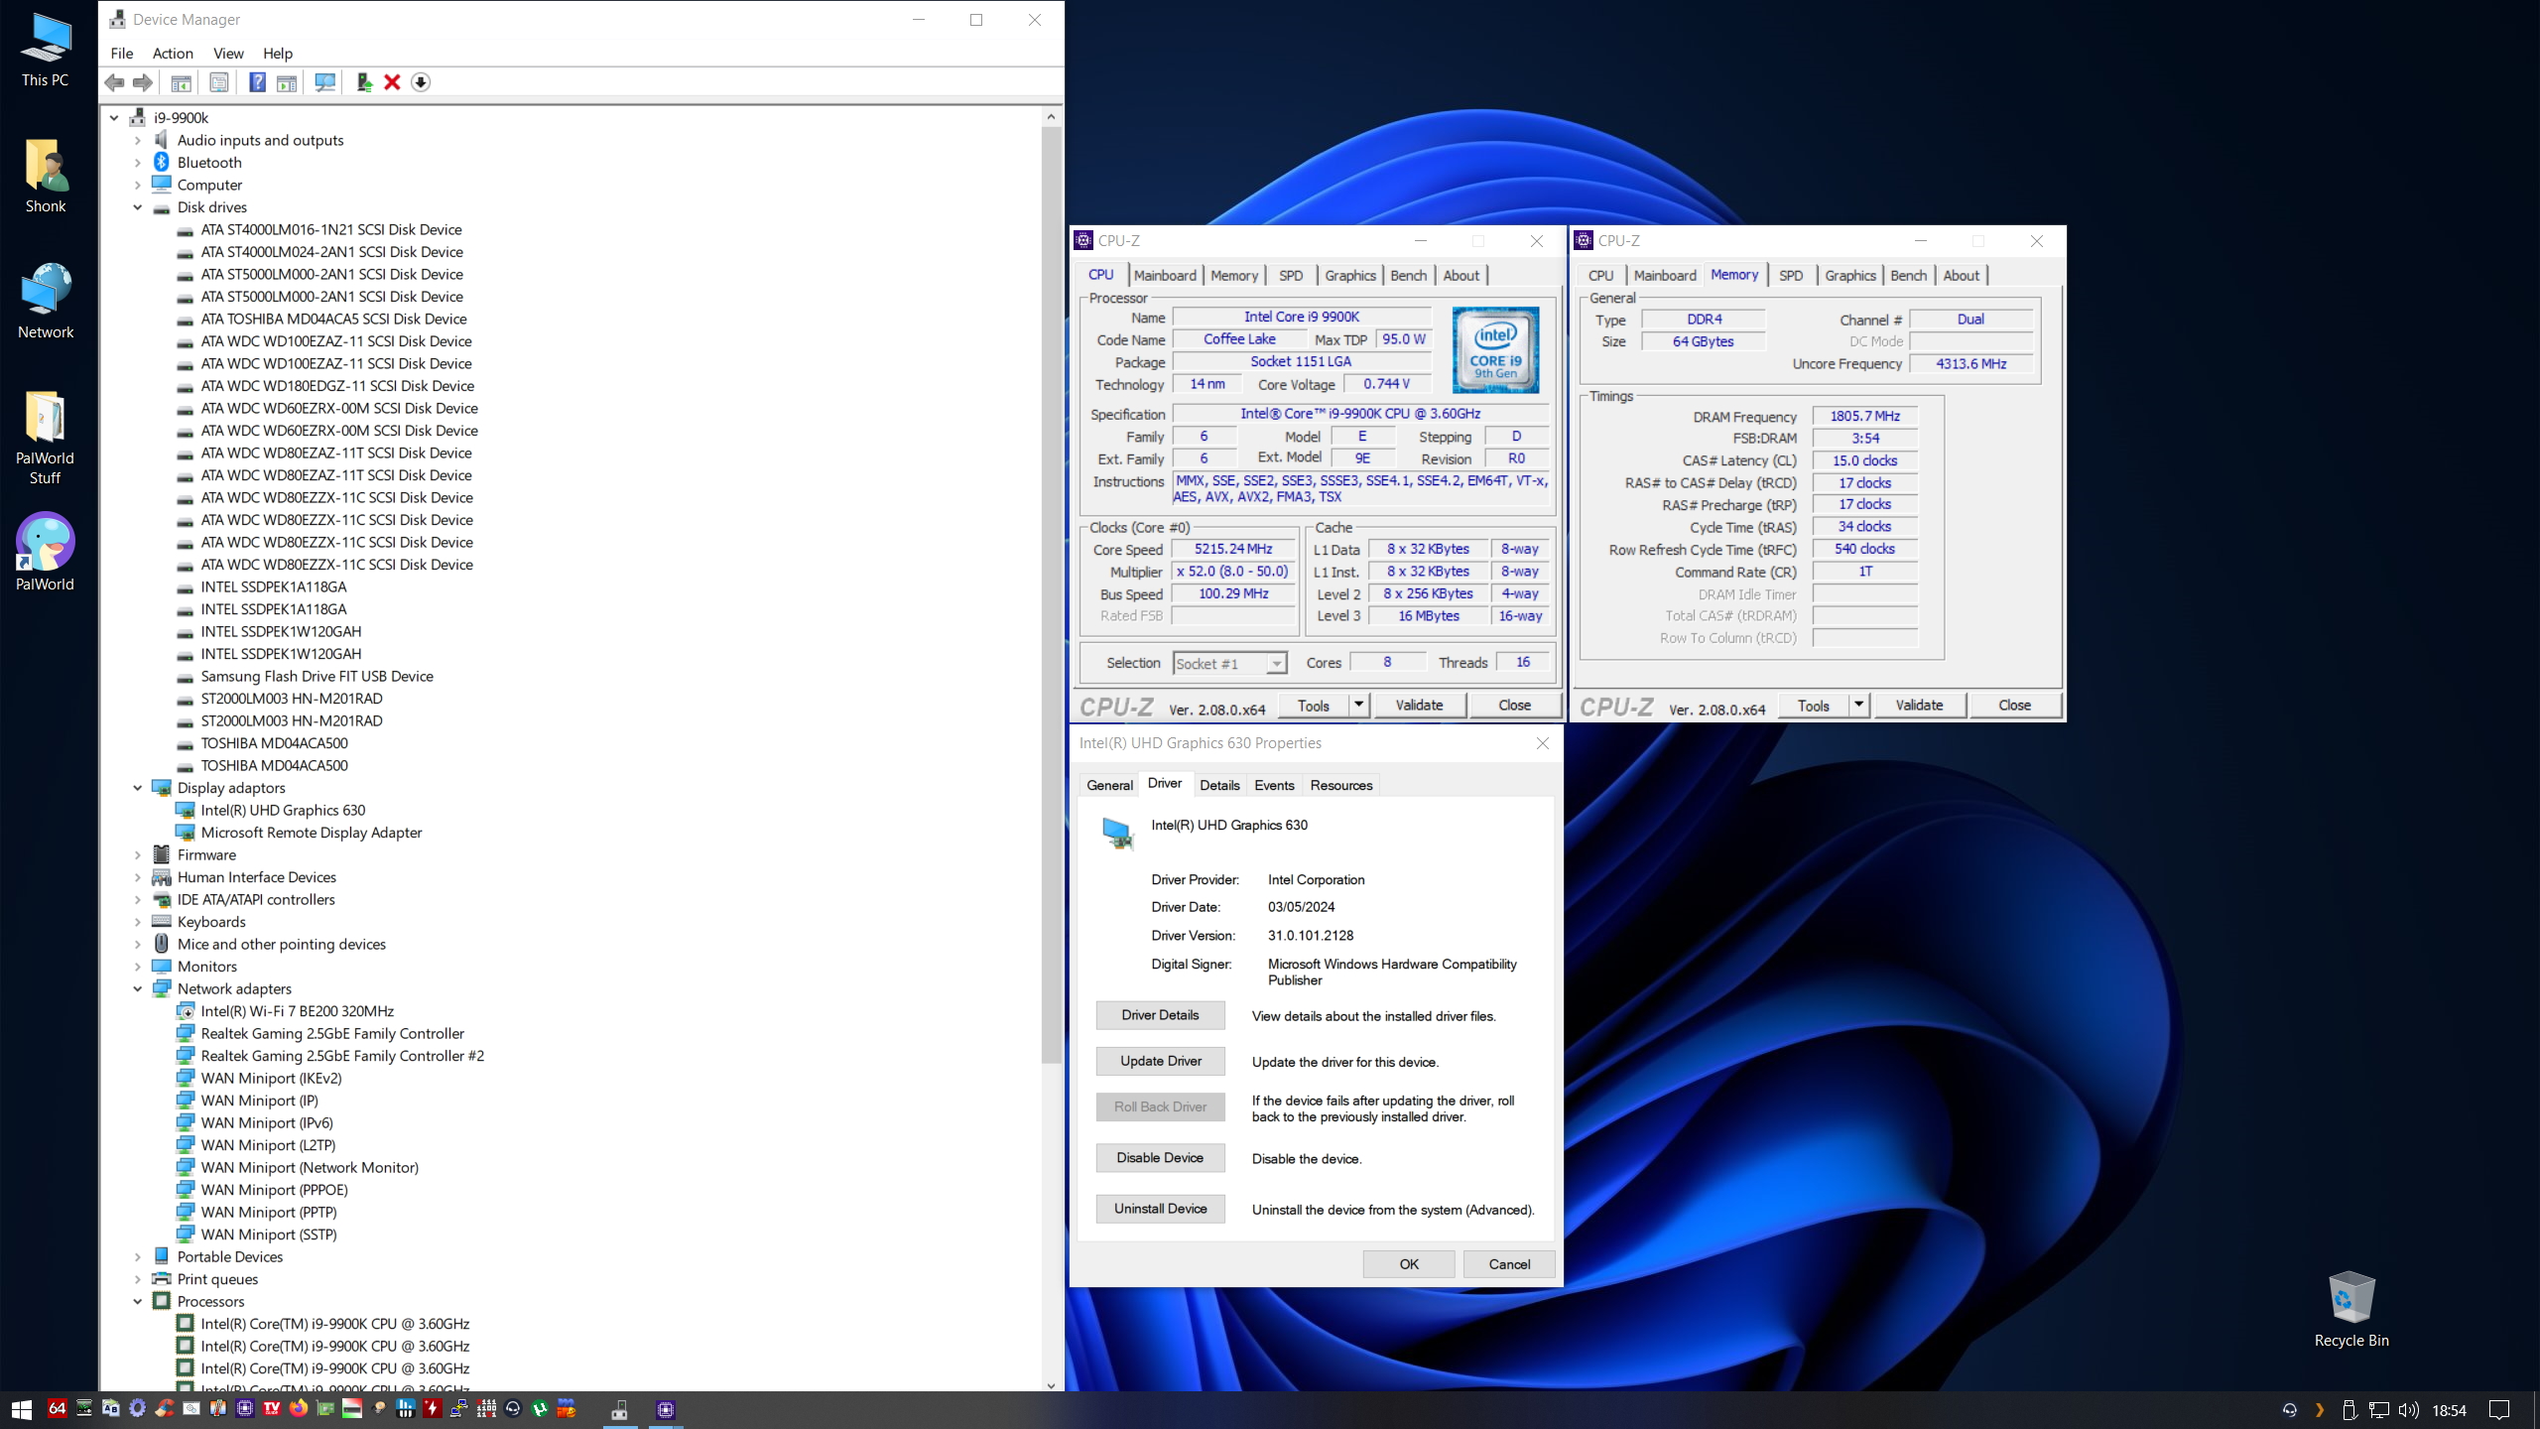Select Intel(R) Wi-Fi 7 BE200 320MHz adapter

297,1011
